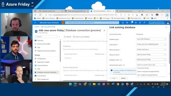Viewport: 171px width, 96px height.
Task: Open dab-swa-azure-friday breadcrumb link
Action: 48,27
